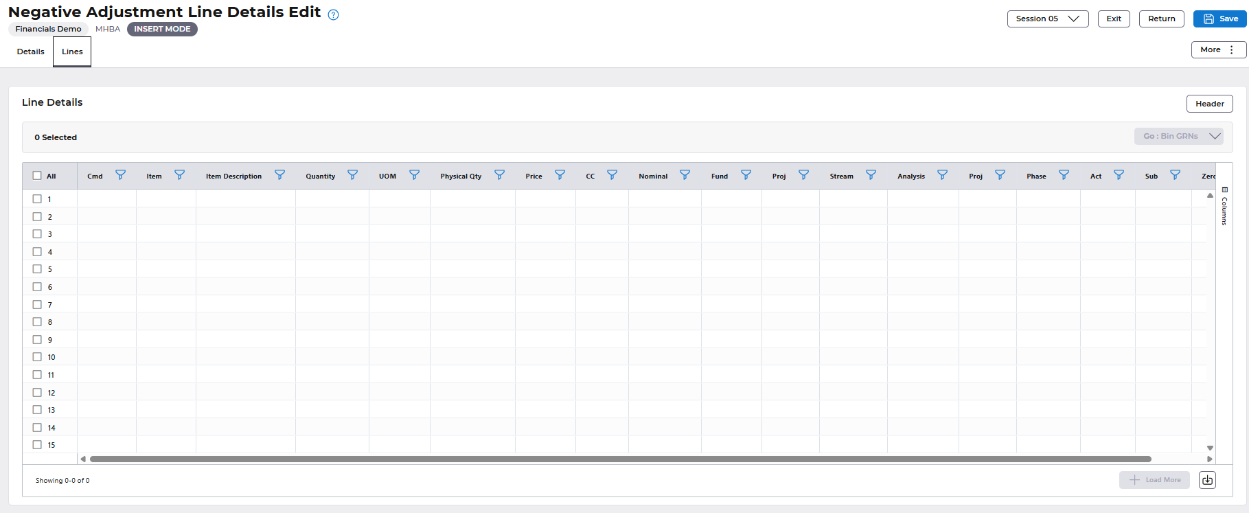
Task: Open the Header view button
Action: 1210,104
